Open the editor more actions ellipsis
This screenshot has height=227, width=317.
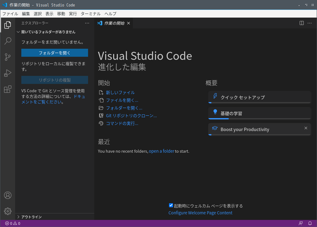310,23
